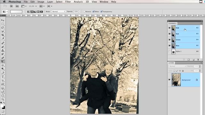Open the Image menu

pyautogui.click(x=41, y=2)
